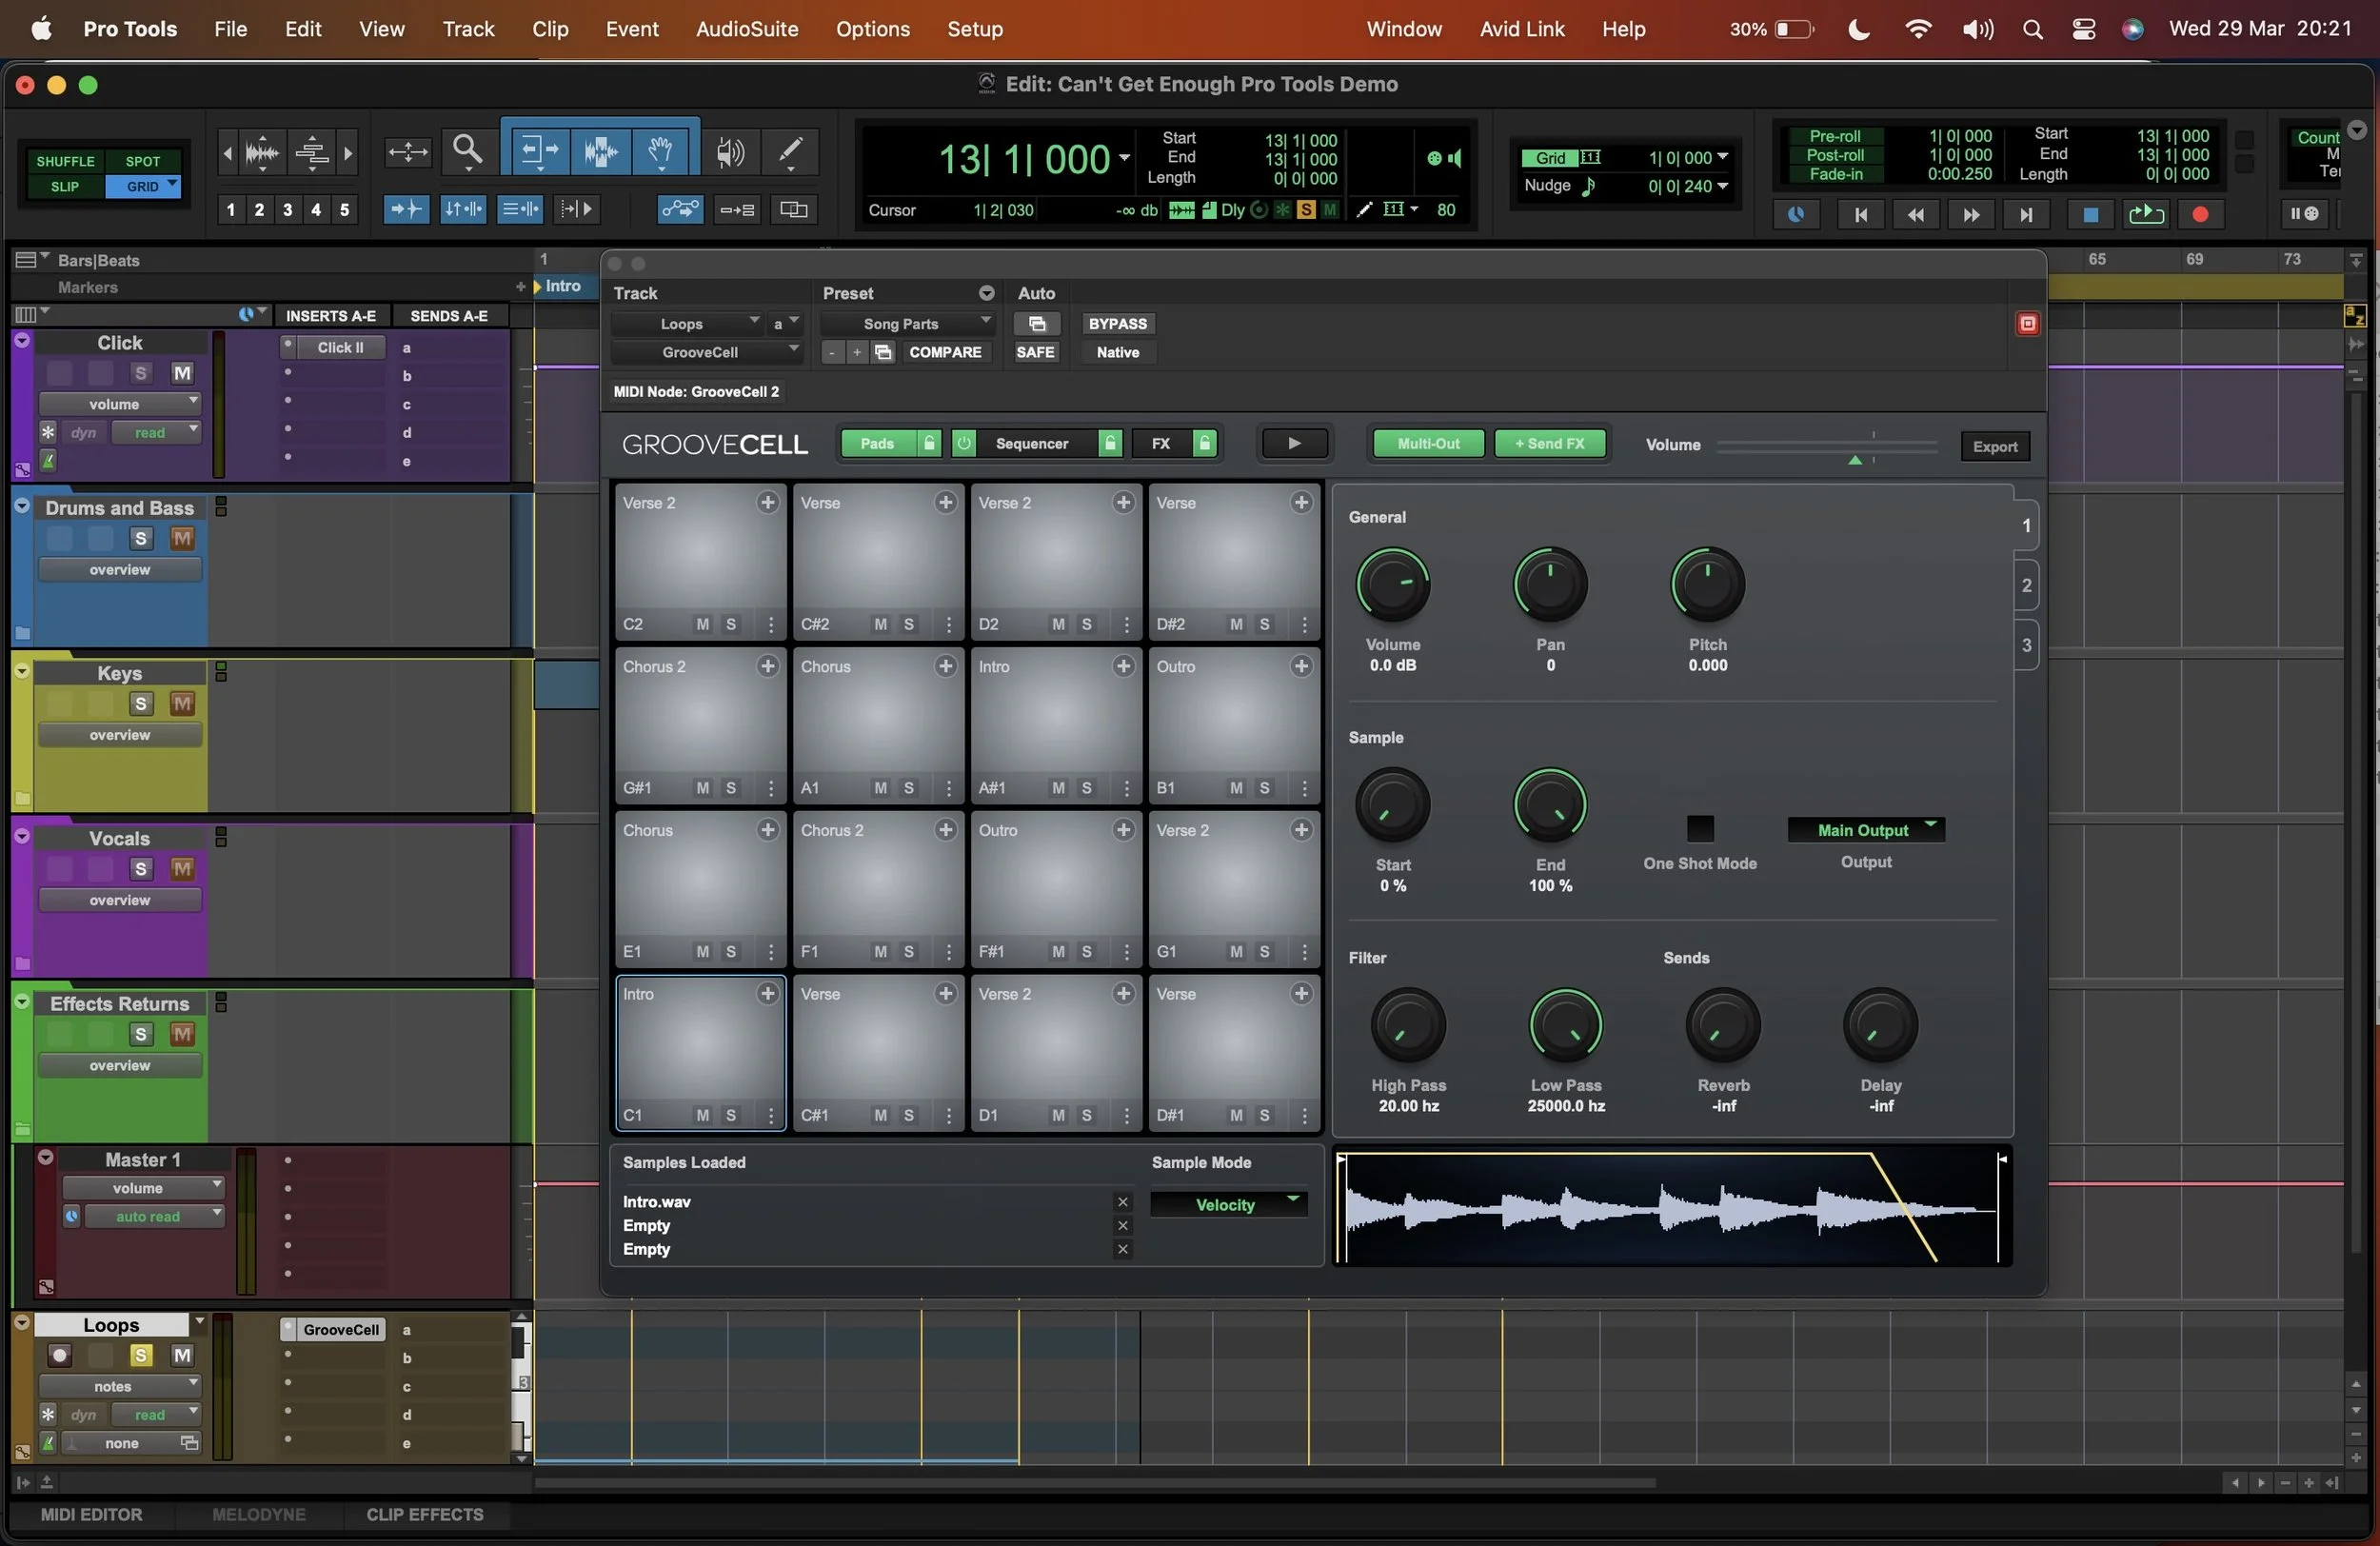Select the Pencil tool
This screenshot has height=1546, width=2380.
[790, 150]
